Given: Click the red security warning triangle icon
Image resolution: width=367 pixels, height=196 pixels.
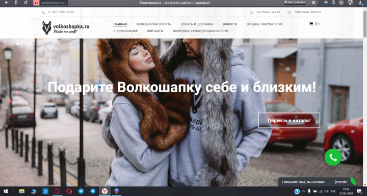Looking at the screenshot, I should 36,3.
